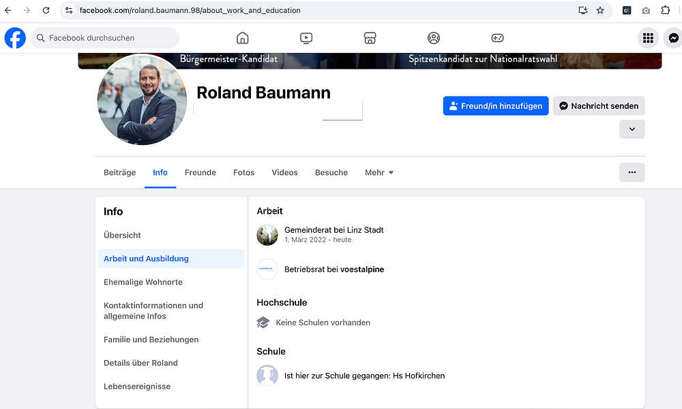The image size is (682, 409).
Task: Click in the Facebook durchsuchen search field
Action: click(x=105, y=38)
